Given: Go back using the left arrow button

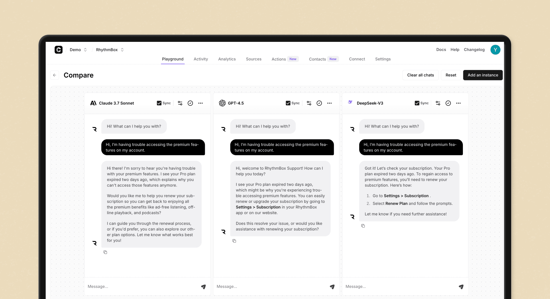Looking at the screenshot, I should 54,75.
